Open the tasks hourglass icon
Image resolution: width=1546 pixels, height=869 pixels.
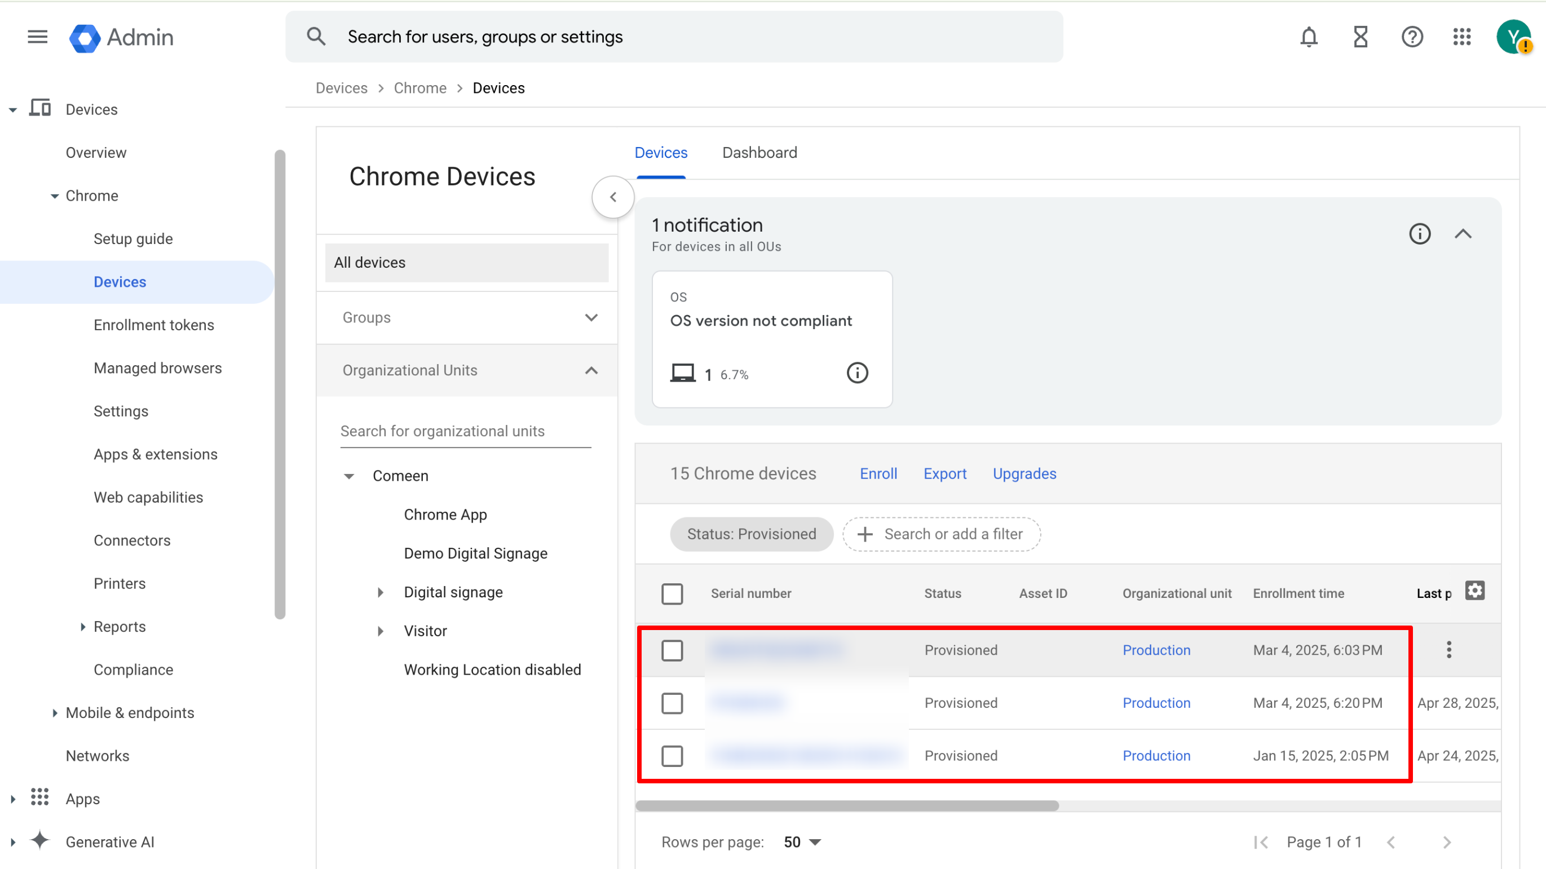1361,37
